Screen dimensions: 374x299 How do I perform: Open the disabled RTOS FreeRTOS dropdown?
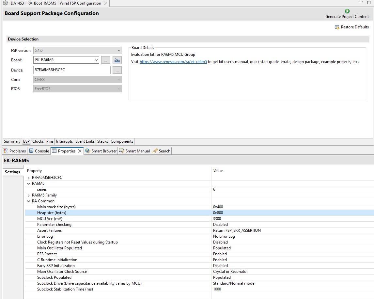(x=119, y=89)
